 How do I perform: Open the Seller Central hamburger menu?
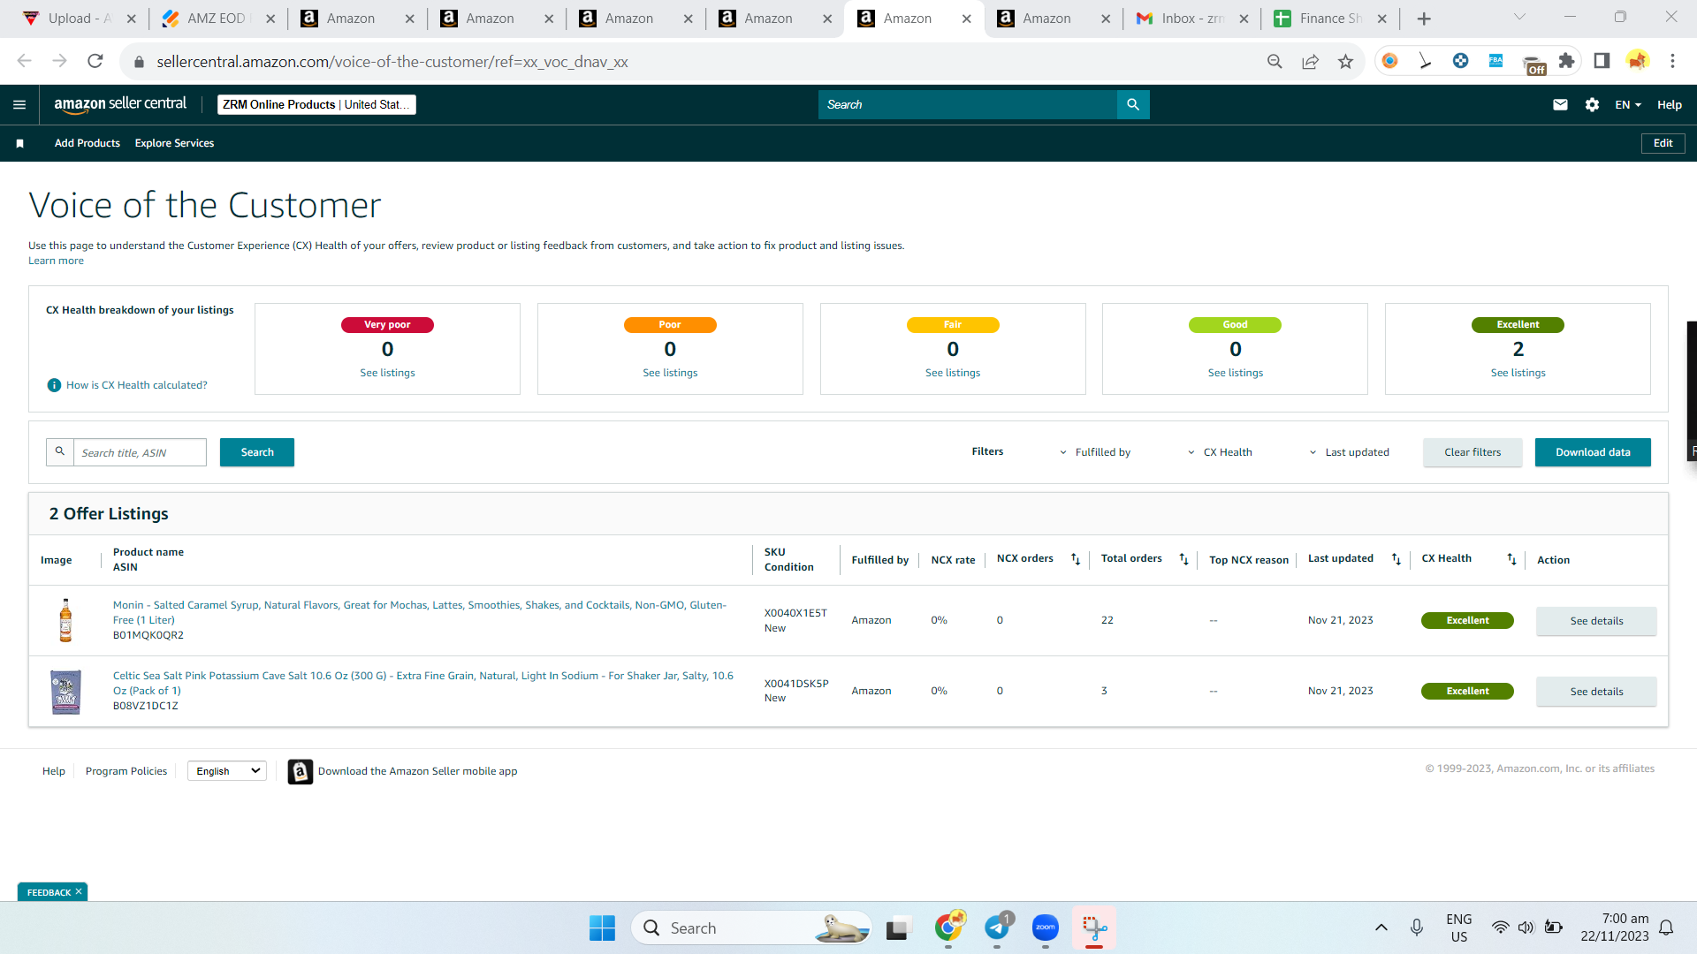19,104
